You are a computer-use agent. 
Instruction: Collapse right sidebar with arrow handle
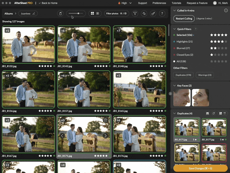pos(171,94)
